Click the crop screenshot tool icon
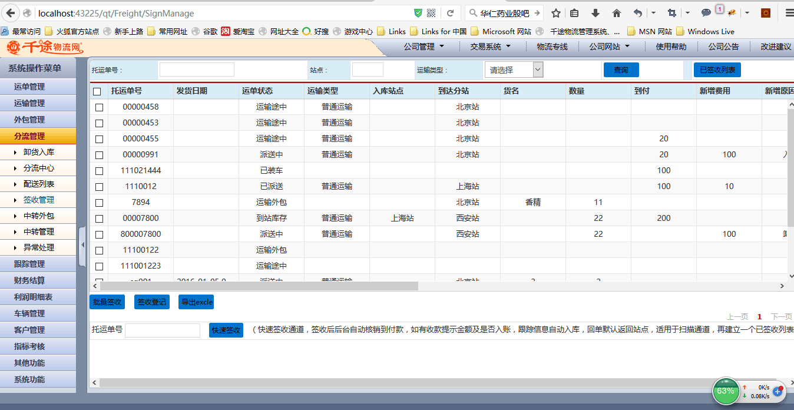794x410 pixels. 671,13
